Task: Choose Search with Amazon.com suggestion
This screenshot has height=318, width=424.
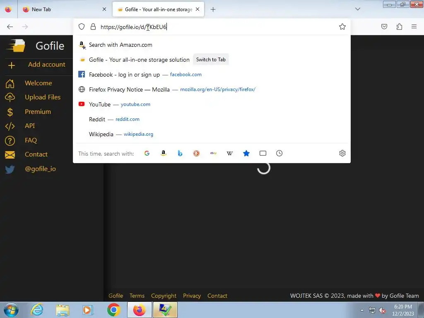Action: [x=212, y=45]
